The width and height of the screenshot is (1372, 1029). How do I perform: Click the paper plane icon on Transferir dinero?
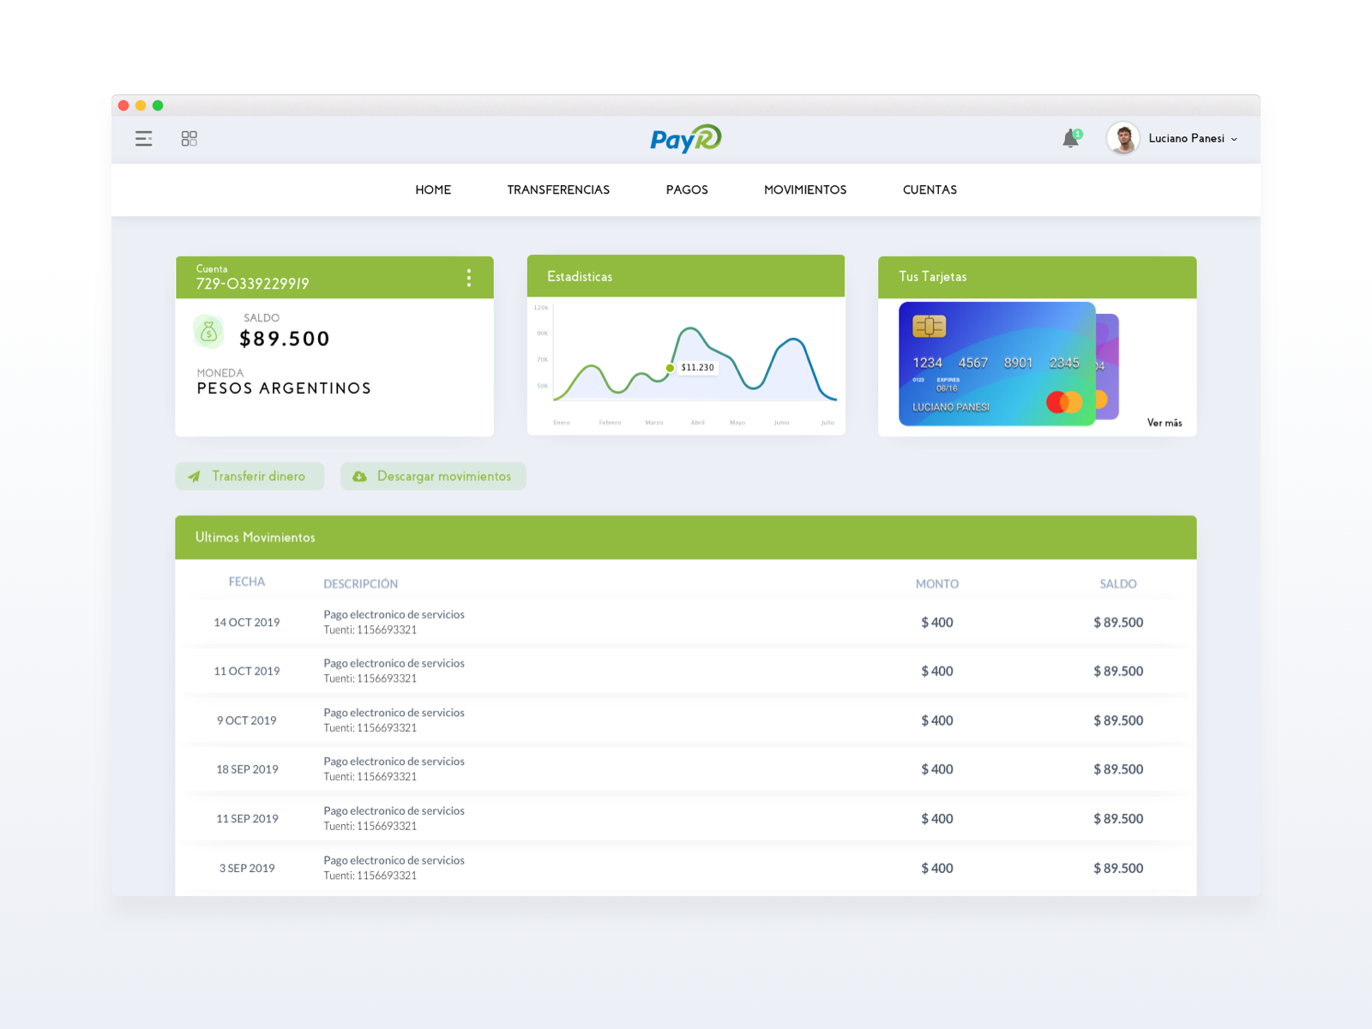tap(196, 476)
